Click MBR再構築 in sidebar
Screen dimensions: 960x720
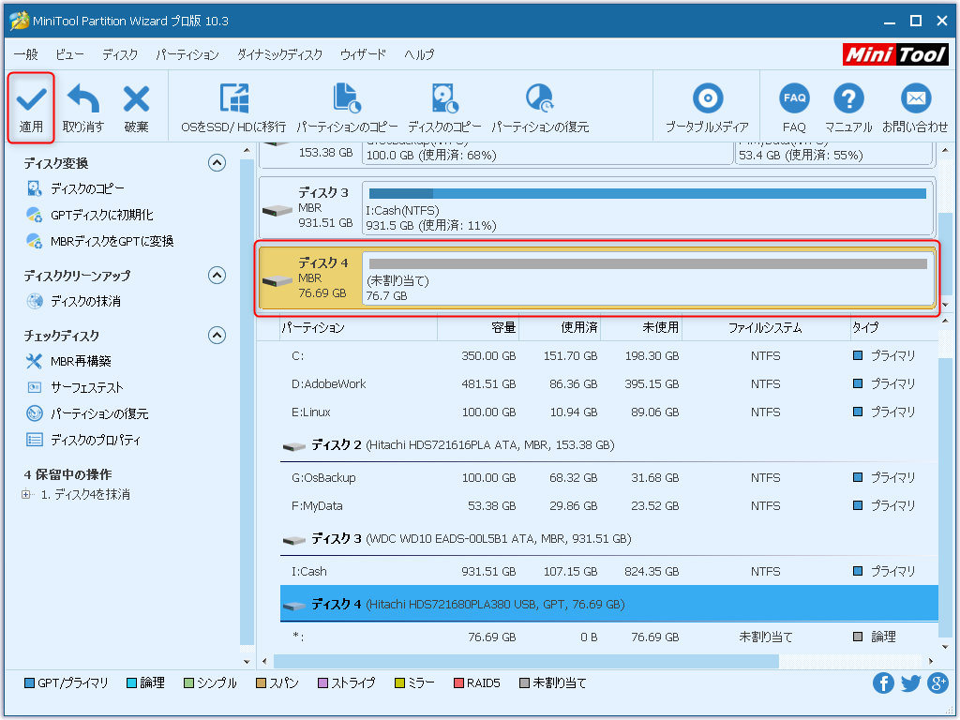[x=81, y=361]
